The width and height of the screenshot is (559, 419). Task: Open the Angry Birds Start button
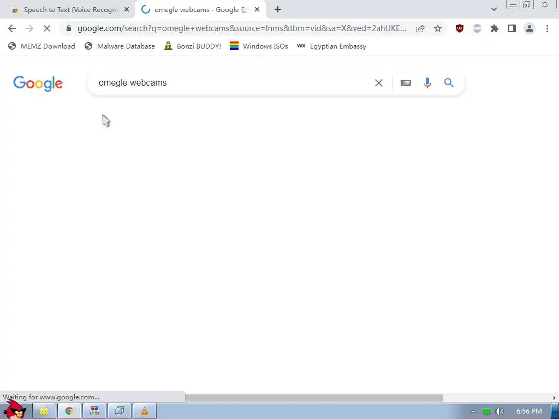pos(15,410)
